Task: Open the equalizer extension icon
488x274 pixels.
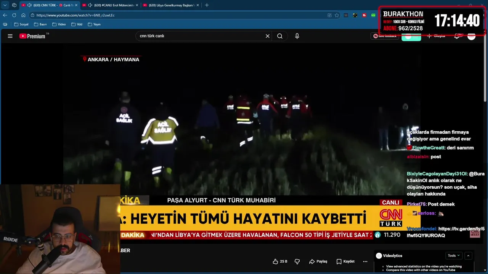Action: [x=346, y=15]
